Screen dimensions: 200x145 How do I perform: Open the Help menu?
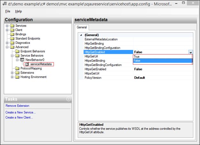click(x=19, y=12)
